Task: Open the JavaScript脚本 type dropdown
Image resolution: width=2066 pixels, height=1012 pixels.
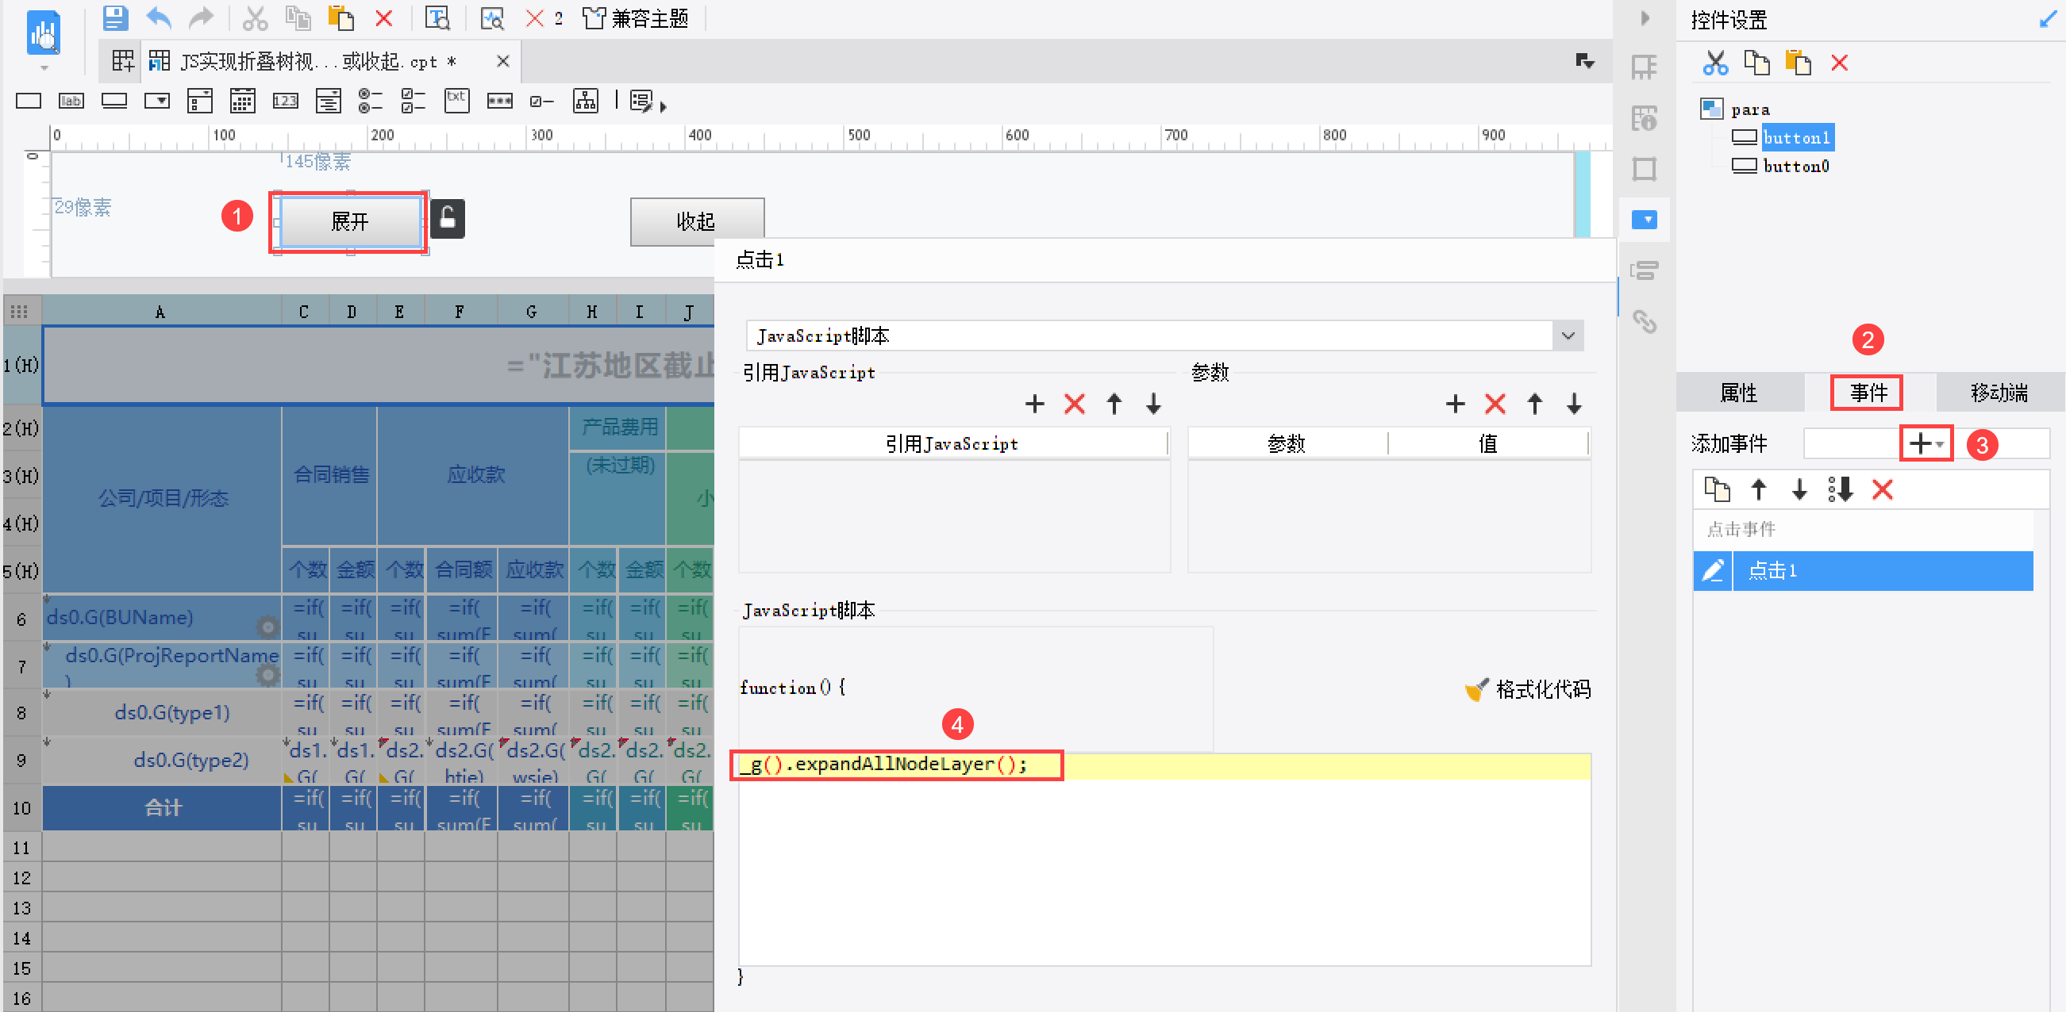Action: (1568, 335)
